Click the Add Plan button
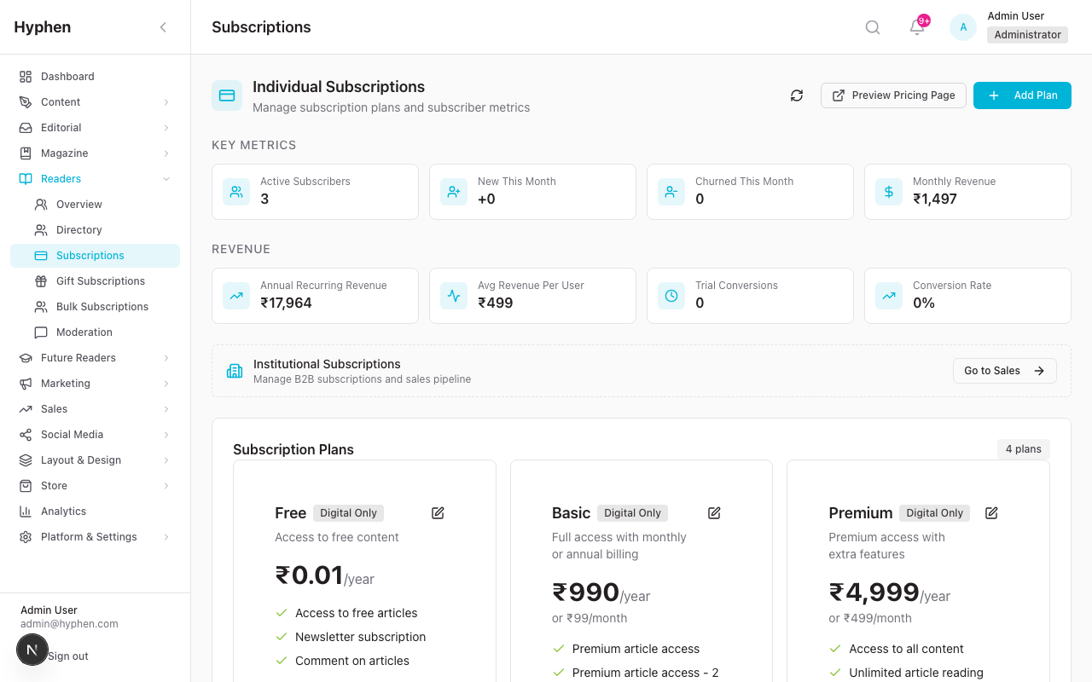This screenshot has height=682, width=1092. 1022,95
